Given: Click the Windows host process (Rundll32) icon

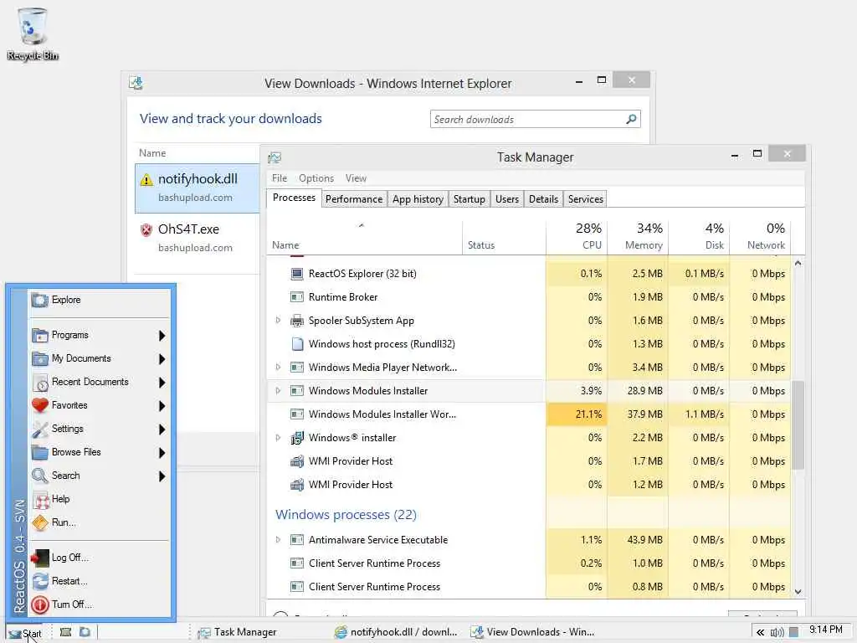Looking at the screenshot, I should [297, 344].
